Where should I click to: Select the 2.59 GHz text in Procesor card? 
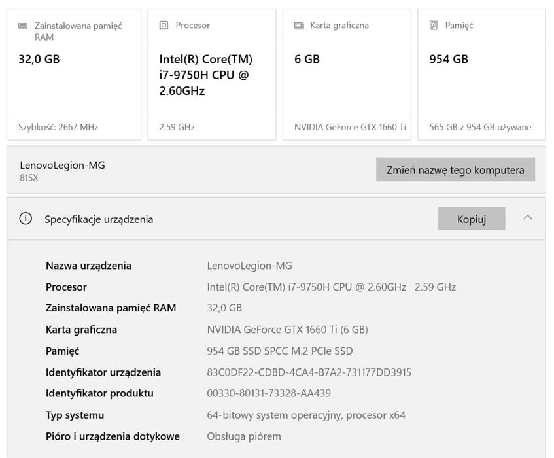tap(177, 127)
